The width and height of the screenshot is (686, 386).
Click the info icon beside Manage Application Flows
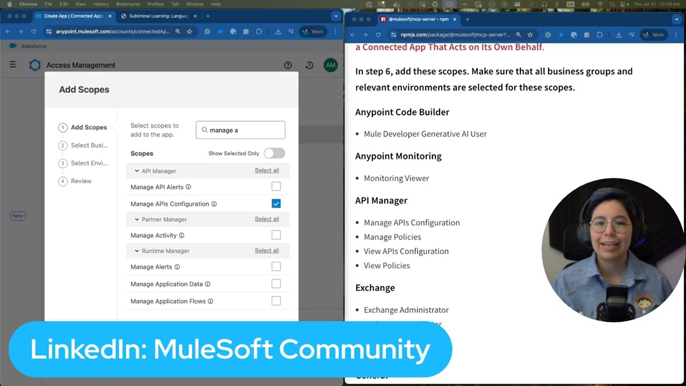210,301
